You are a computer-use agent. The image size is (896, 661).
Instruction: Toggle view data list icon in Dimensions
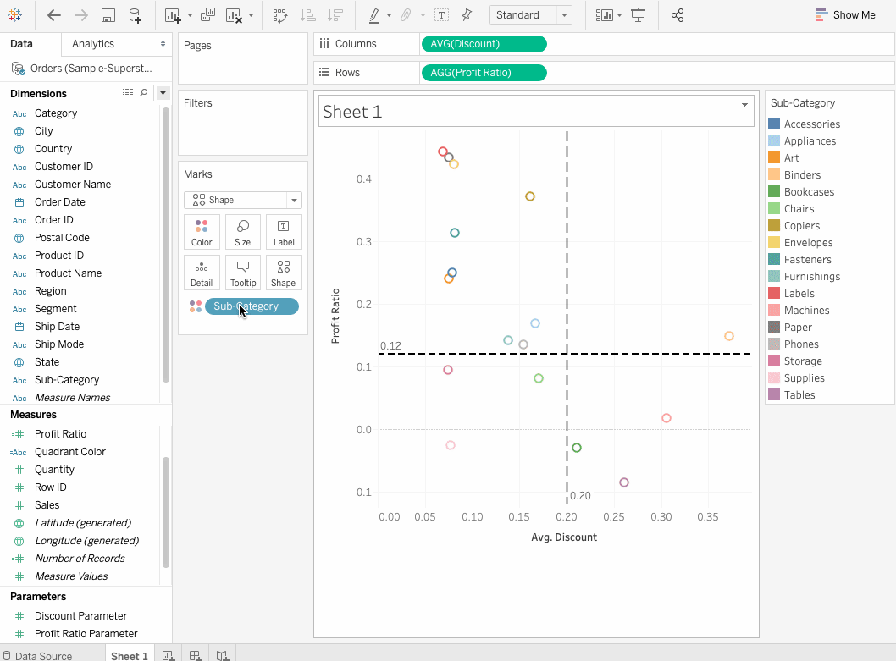point(128,92)
